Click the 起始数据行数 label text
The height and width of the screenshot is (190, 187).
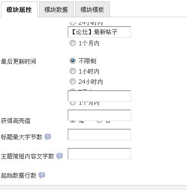pos(18,175)
